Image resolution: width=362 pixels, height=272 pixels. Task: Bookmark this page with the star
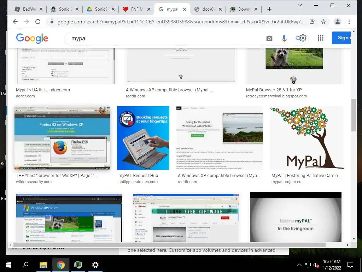pos(323,22)
